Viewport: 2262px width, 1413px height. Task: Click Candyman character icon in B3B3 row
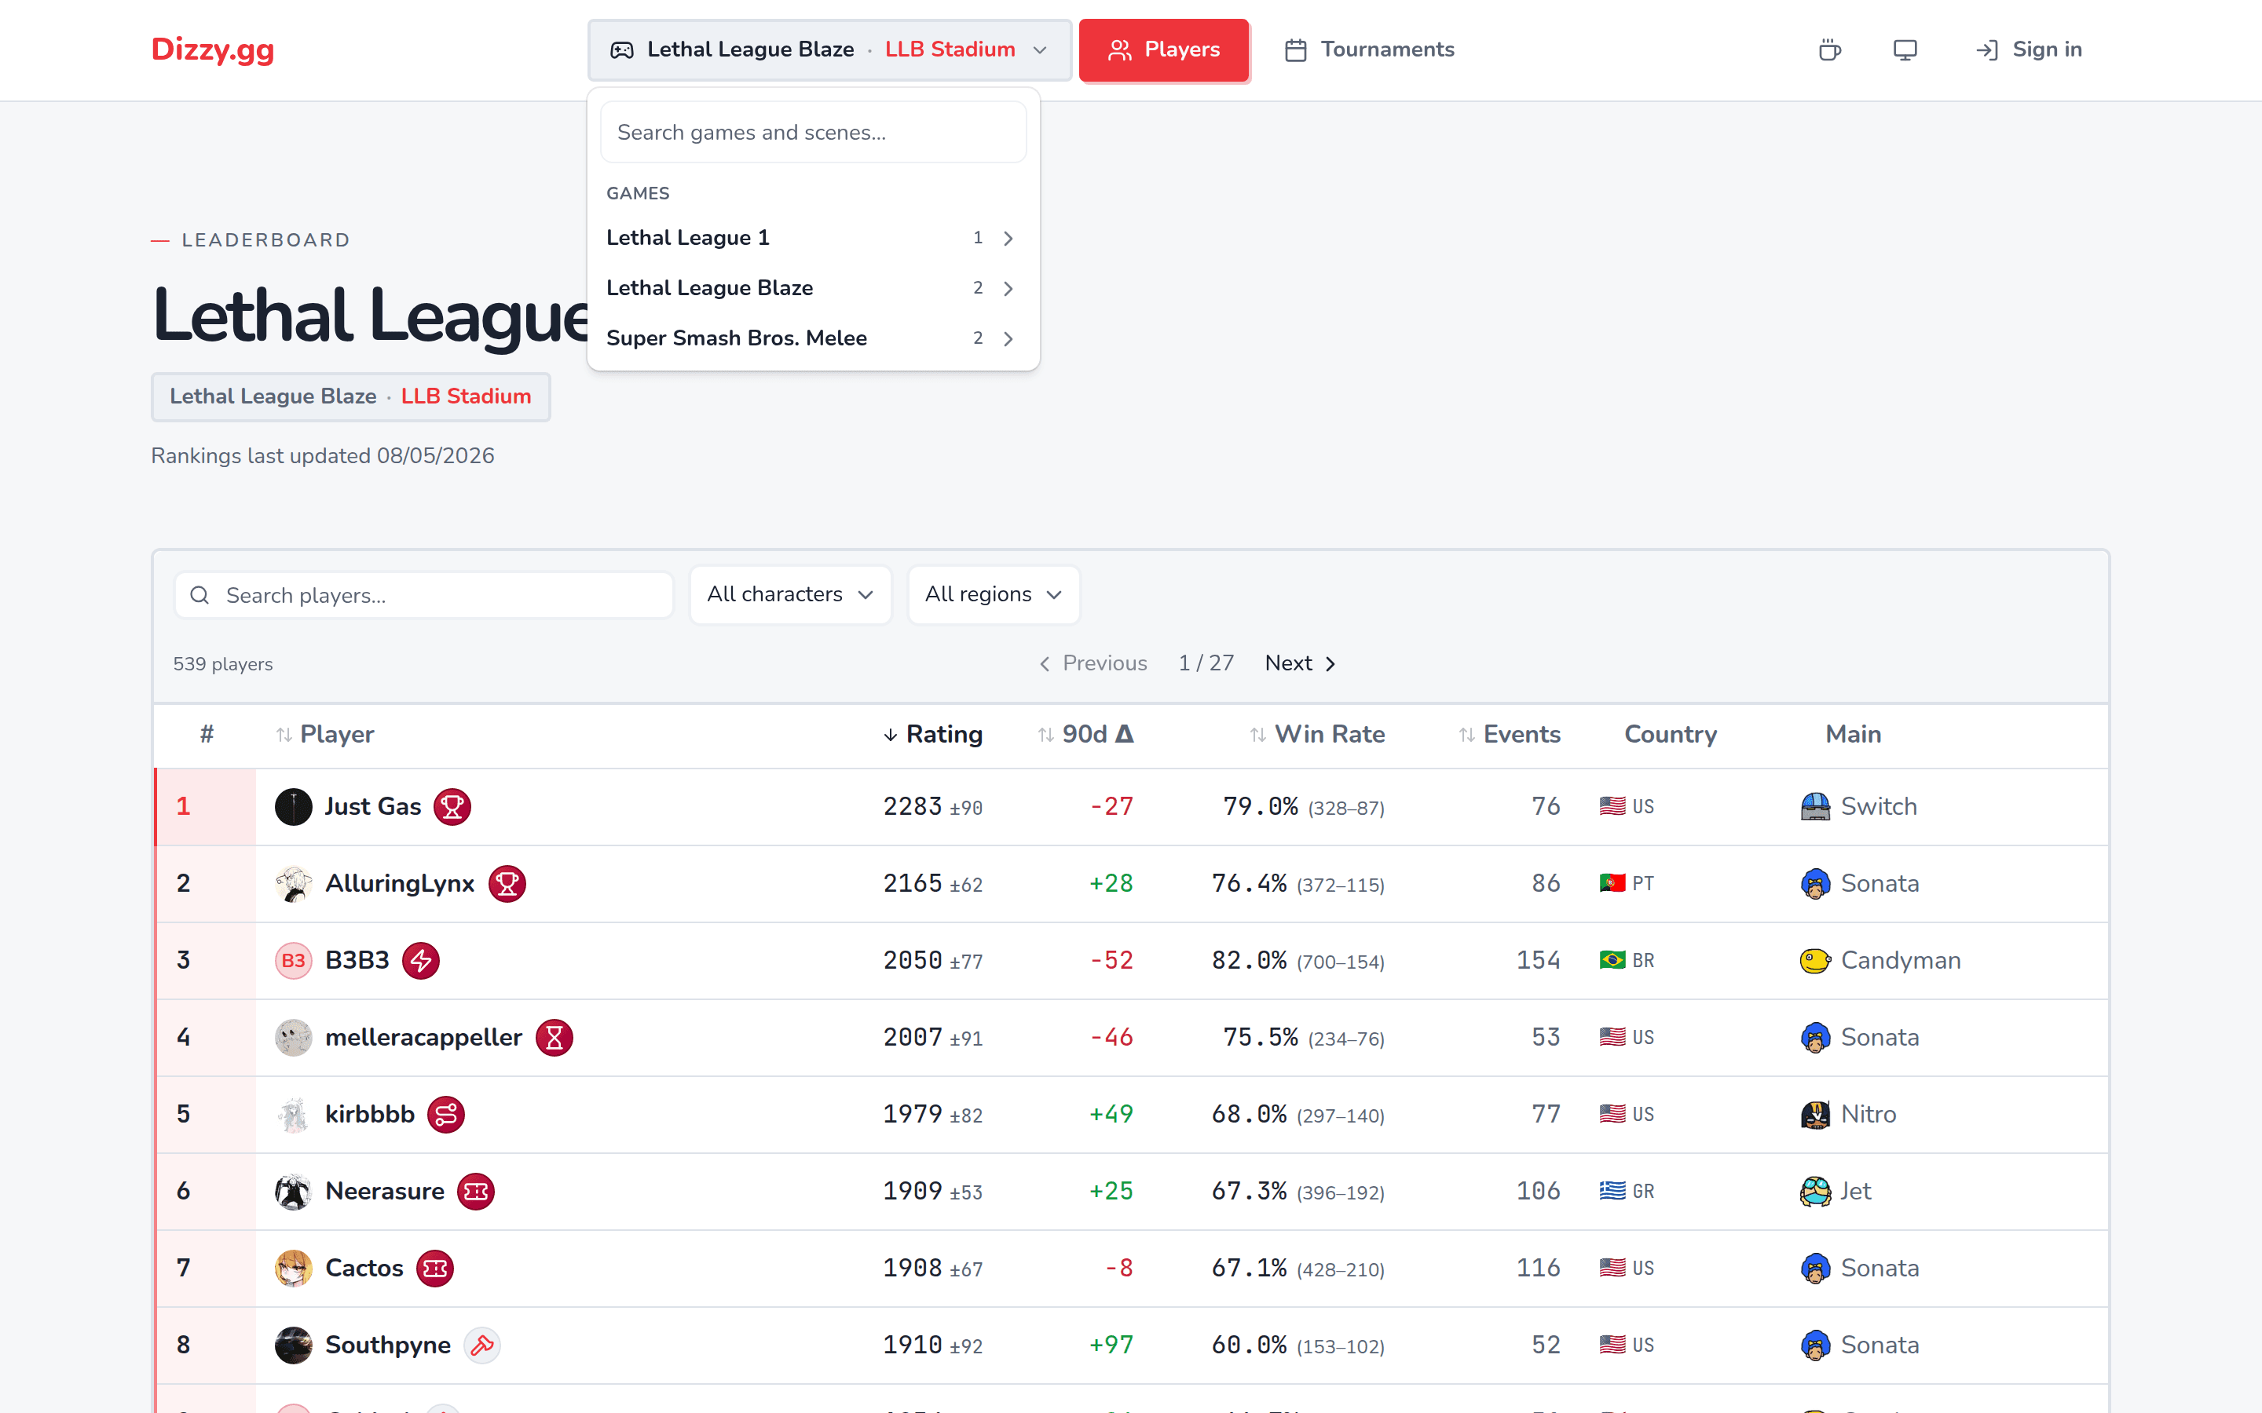click(x=1815, y=961)
